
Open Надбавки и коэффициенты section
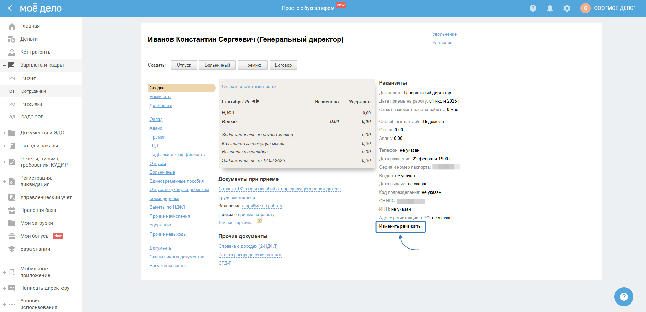click(178, 155)
